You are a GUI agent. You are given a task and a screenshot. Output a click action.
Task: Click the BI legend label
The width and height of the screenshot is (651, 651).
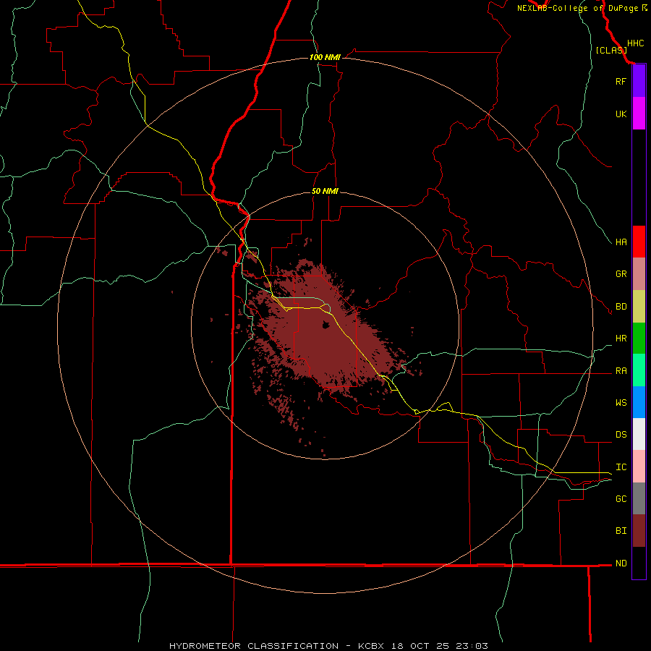pyautogui.click(x=621, y=531)
